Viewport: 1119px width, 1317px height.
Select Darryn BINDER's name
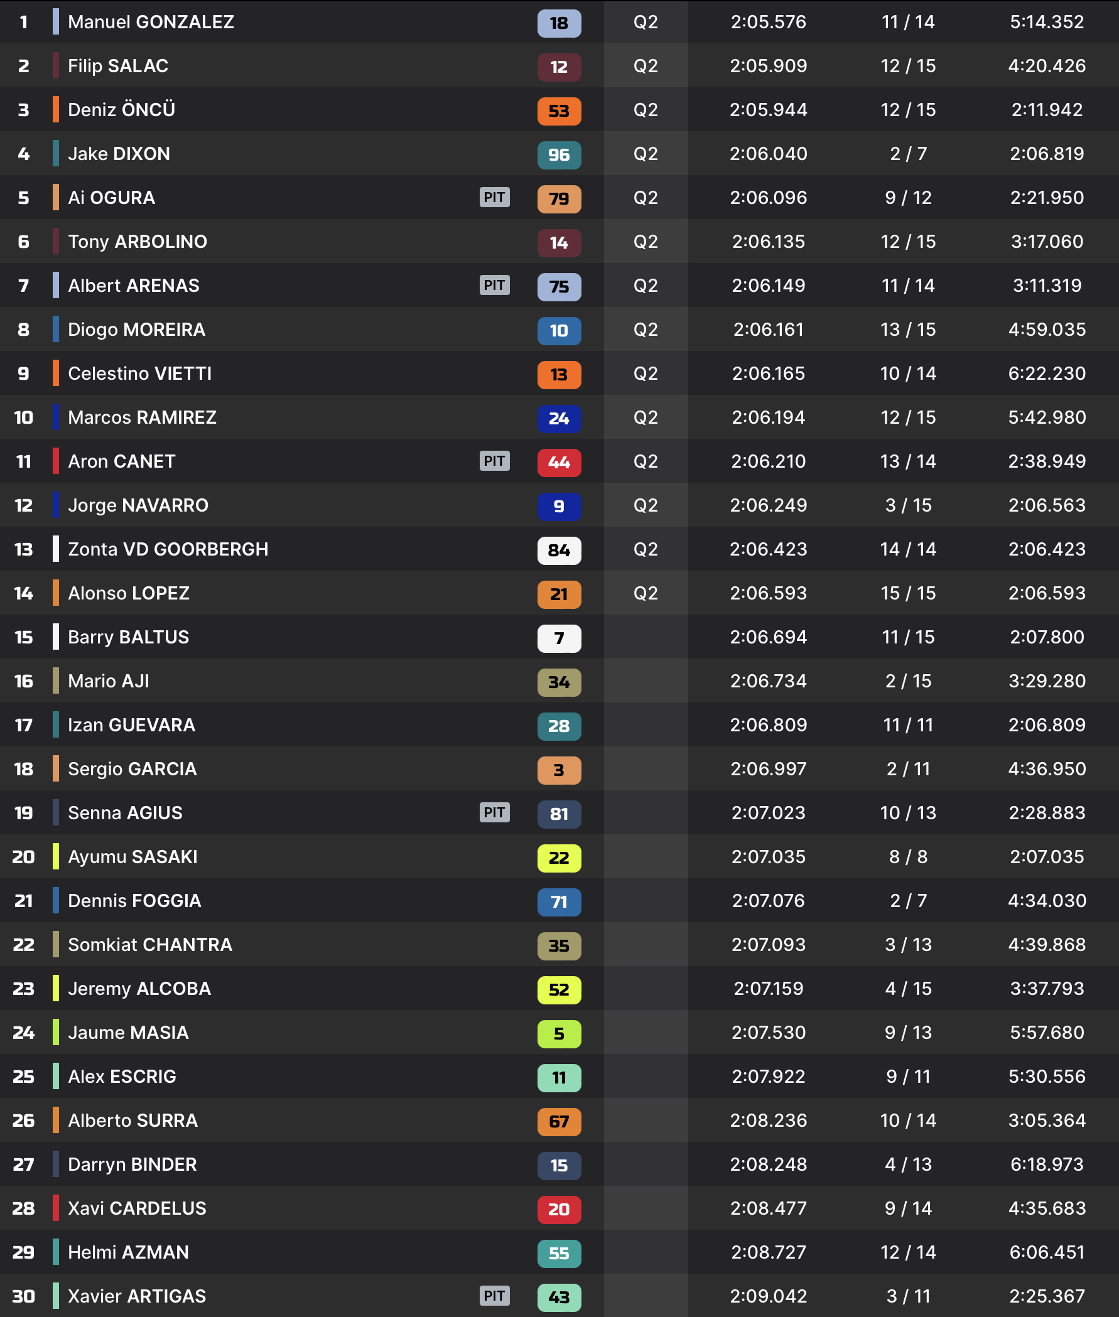(x=132, y=1164)
